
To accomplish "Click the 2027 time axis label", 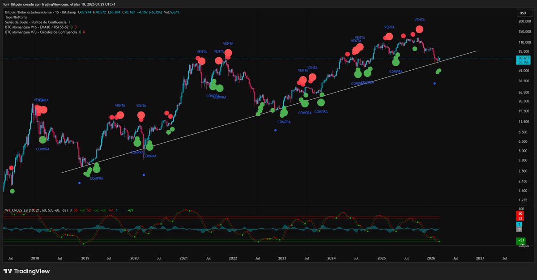I will click(480, 258).
